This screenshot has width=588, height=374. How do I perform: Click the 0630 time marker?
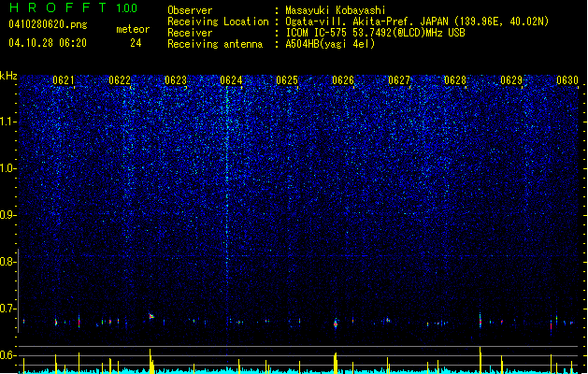(x=567, y=80)
